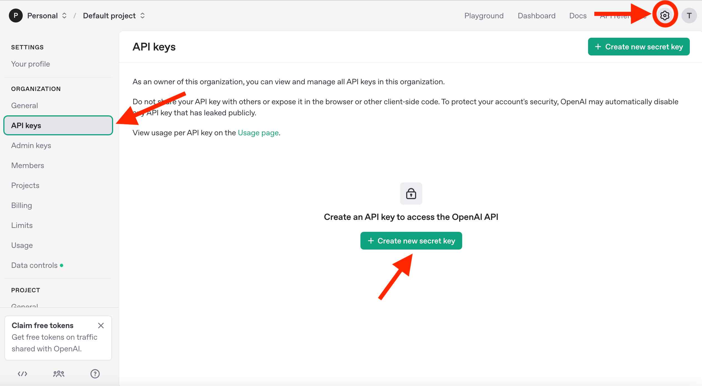Click the lock icon above empty state

point(411,194)
